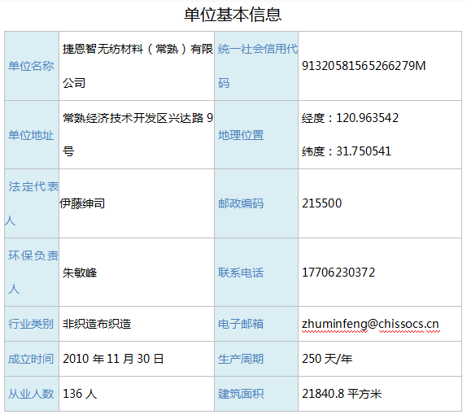Select the 联系电话 label

241,273
